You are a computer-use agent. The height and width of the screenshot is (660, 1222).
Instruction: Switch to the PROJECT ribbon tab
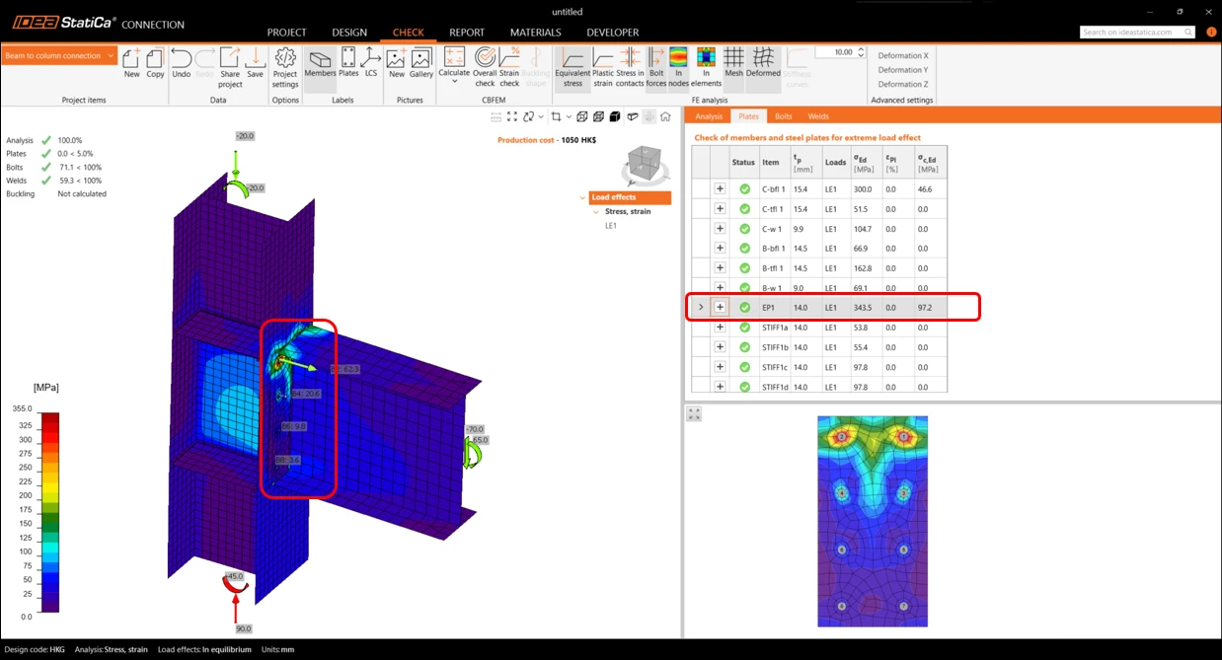pos(286,33)
